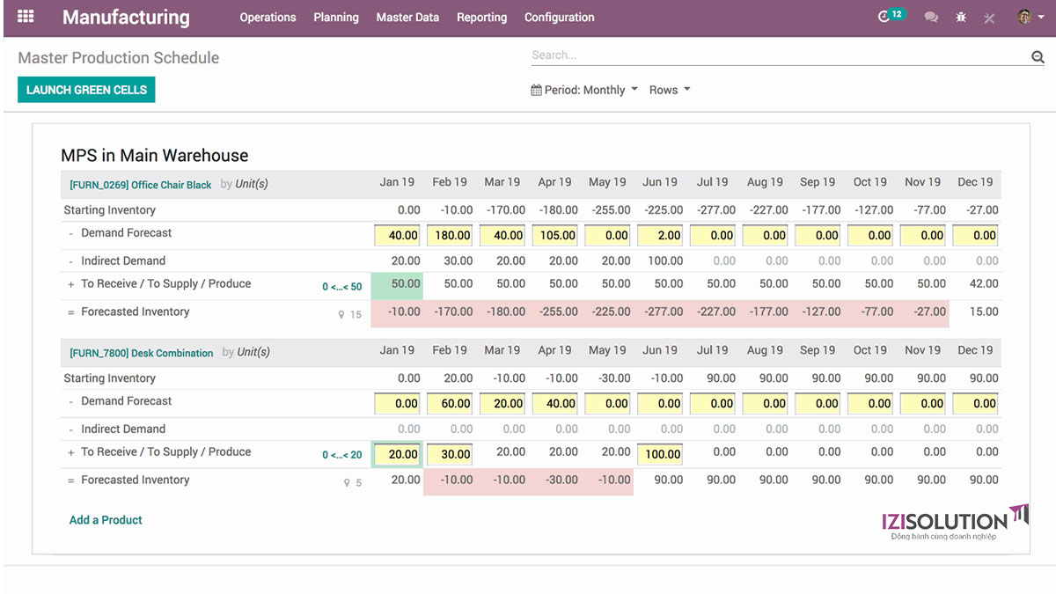Image resolution: width=1056 pixels, height=594 pixels.
Task: Click safety stock marker 15 for Office Chair
Action: [350, 314]
